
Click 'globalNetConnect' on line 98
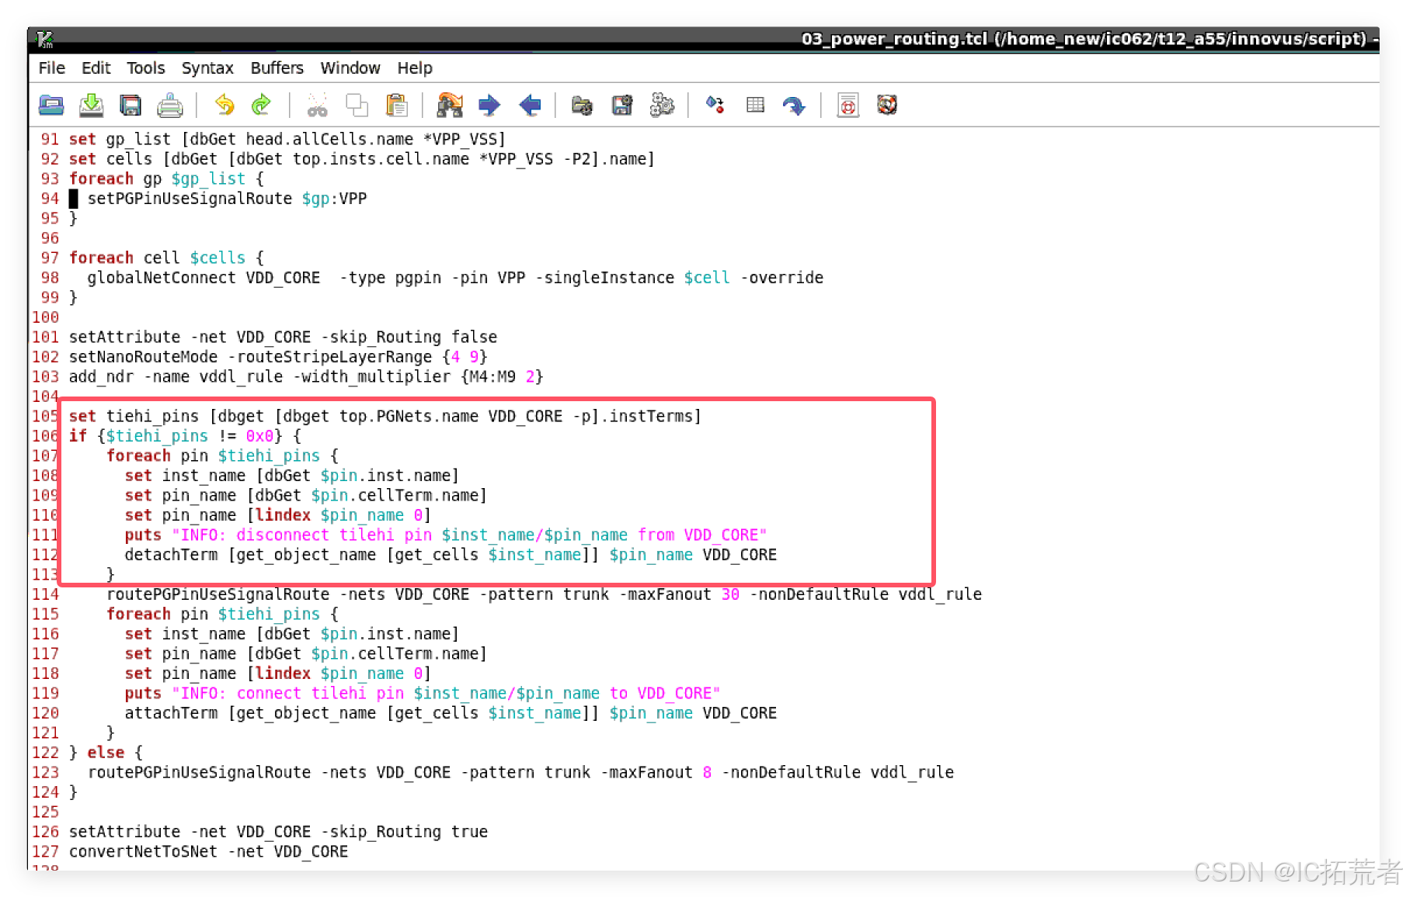(162, 278)
